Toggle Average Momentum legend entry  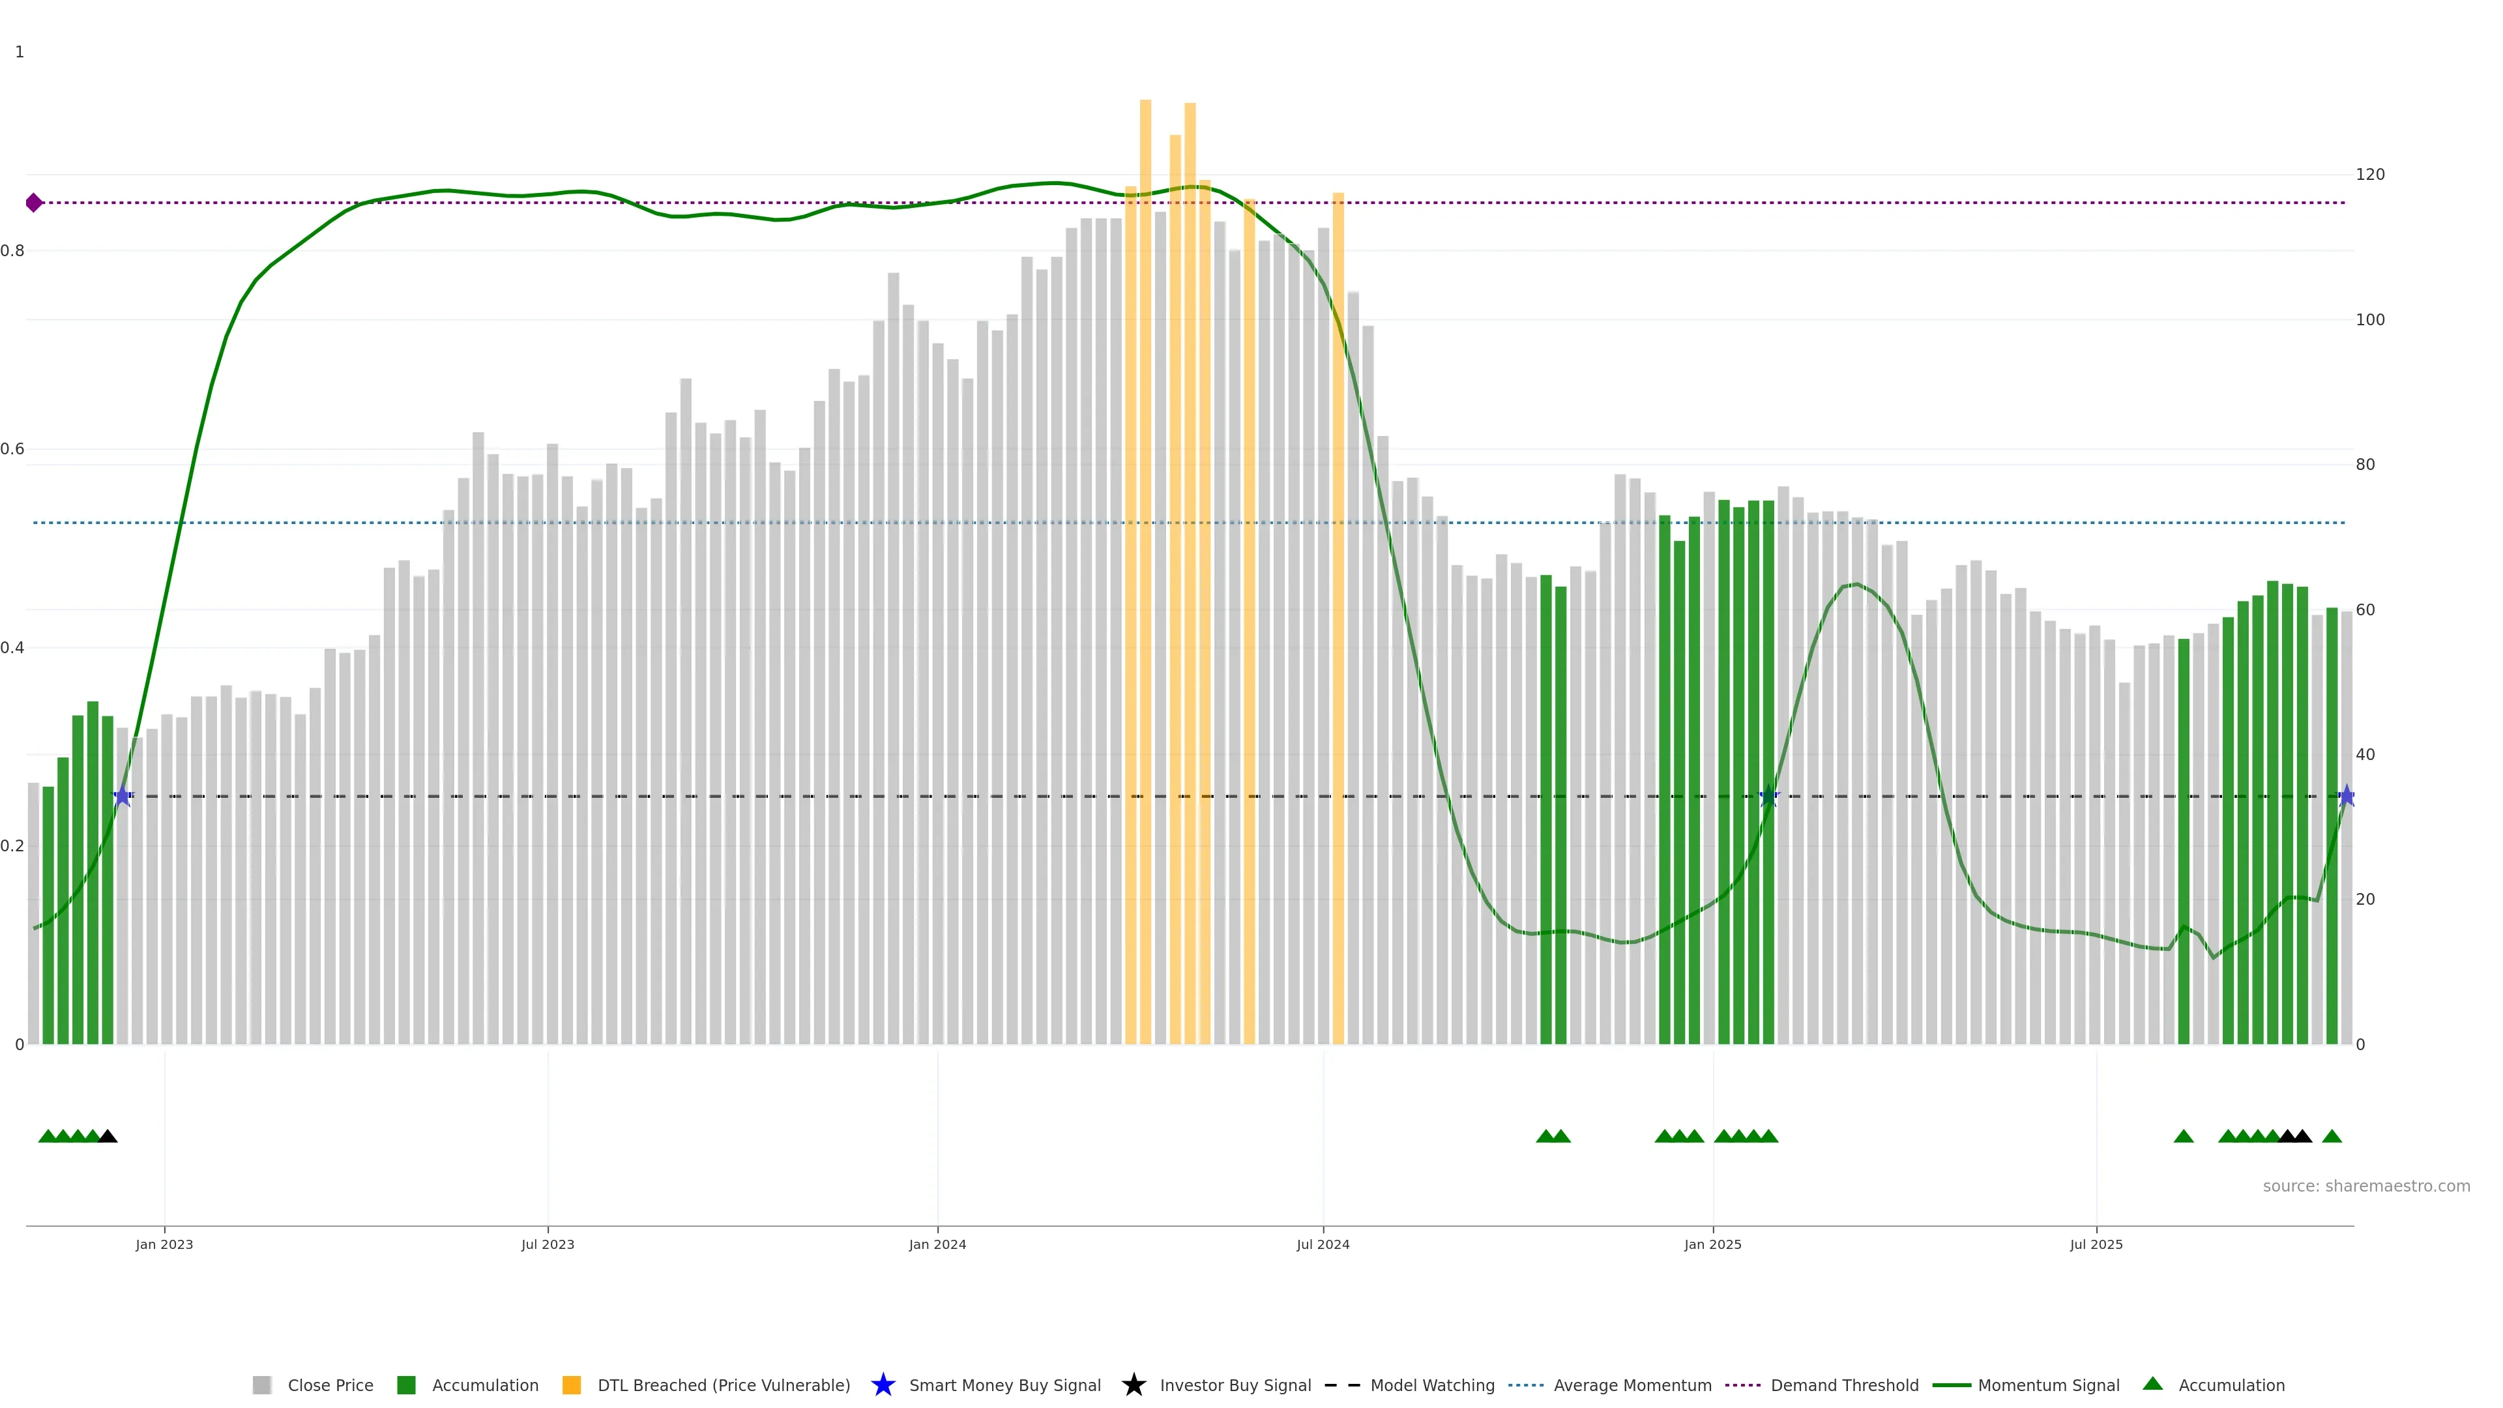pyautogui.click(x=1632, y=1385)
